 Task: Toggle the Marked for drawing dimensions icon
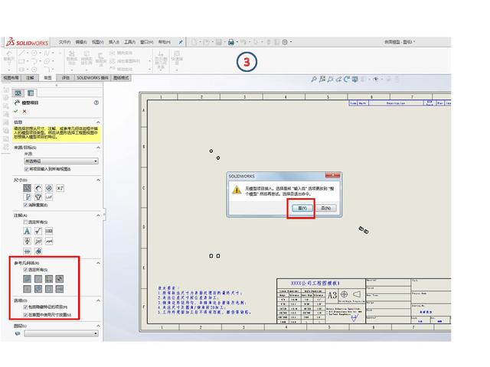(x=28, y=188)
